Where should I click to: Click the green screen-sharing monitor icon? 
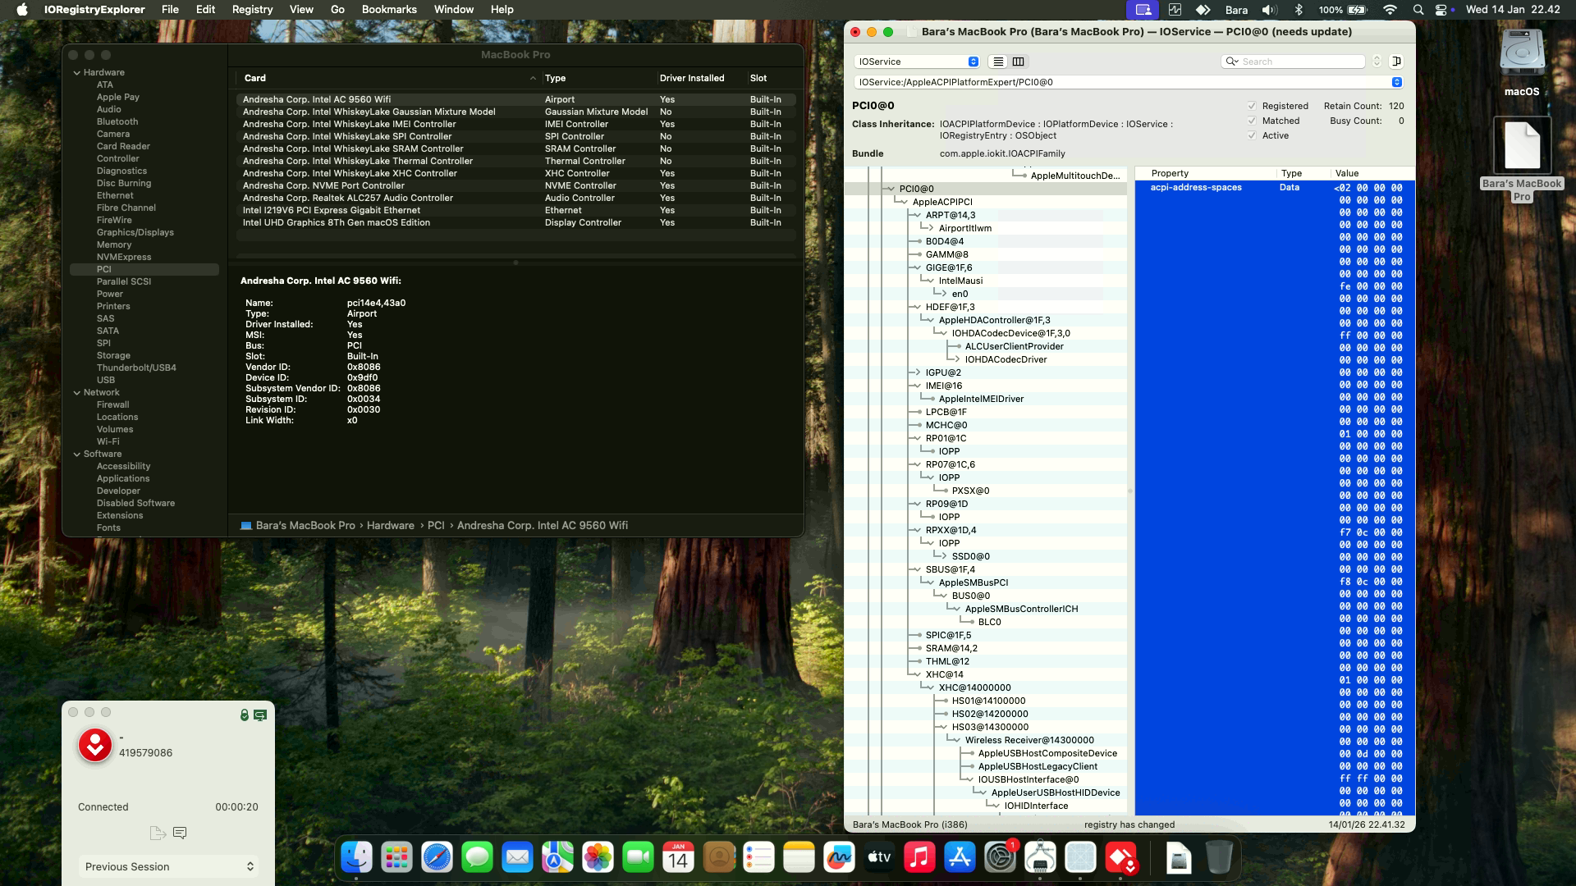point(260,715)
